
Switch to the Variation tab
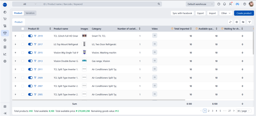coord(30,13)
